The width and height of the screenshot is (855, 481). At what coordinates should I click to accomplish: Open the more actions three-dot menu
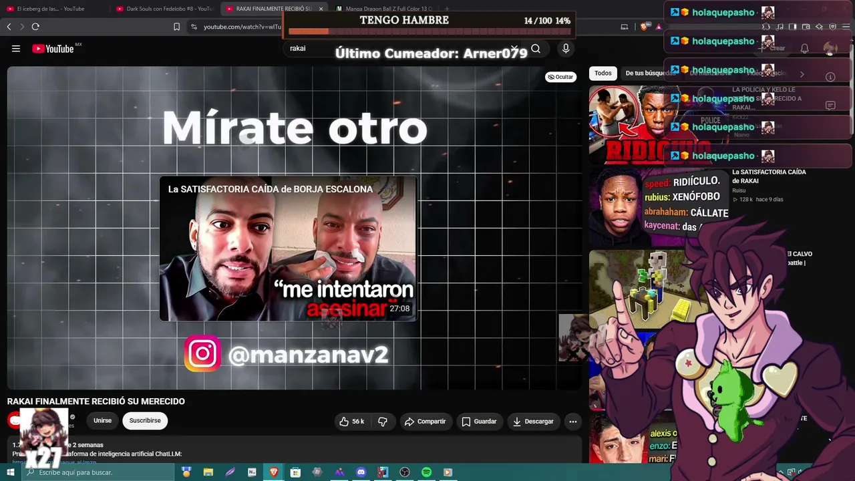coord(572,422)
